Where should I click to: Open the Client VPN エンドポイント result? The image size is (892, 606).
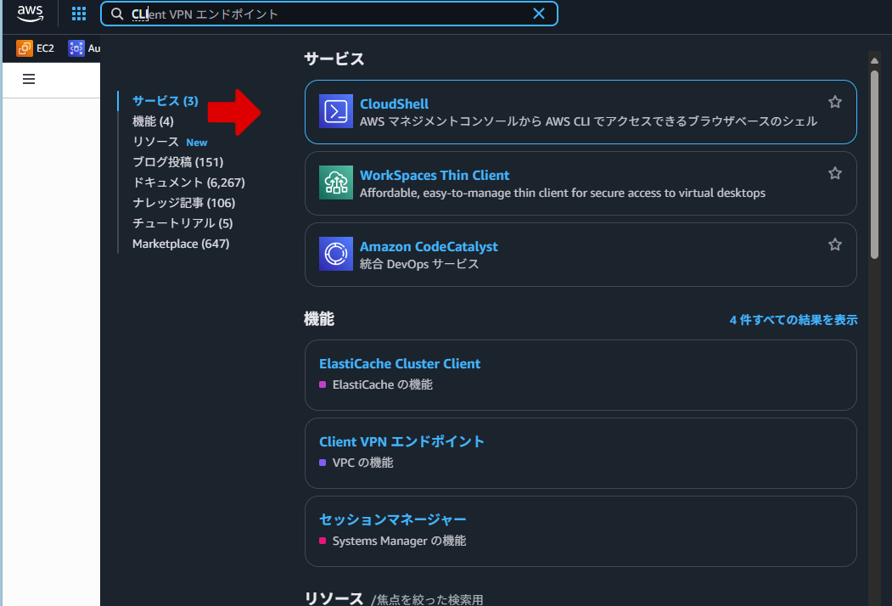pos(401,441)
